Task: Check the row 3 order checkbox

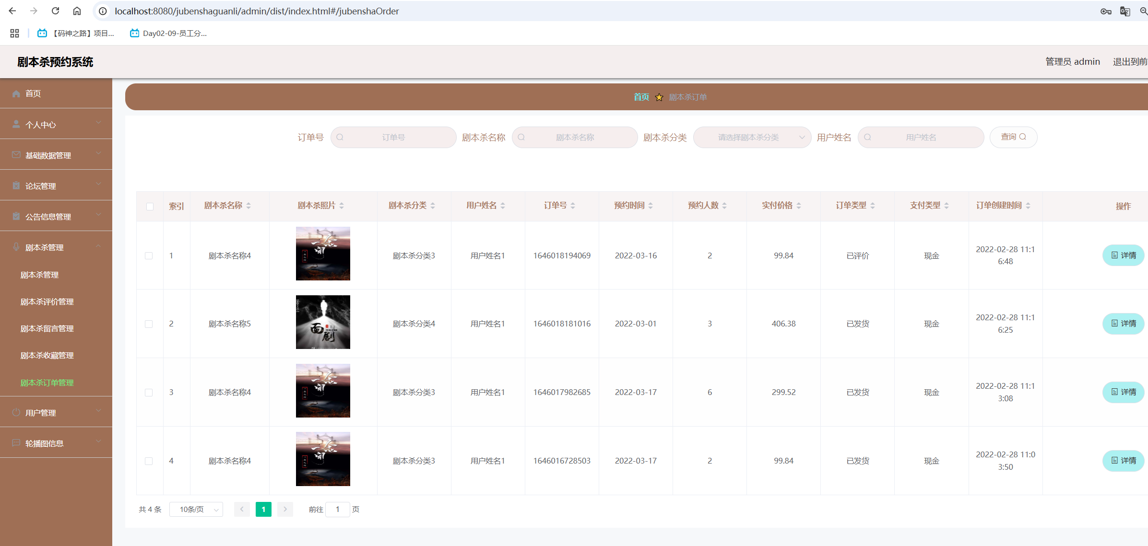Action: [x=149, y=392]
